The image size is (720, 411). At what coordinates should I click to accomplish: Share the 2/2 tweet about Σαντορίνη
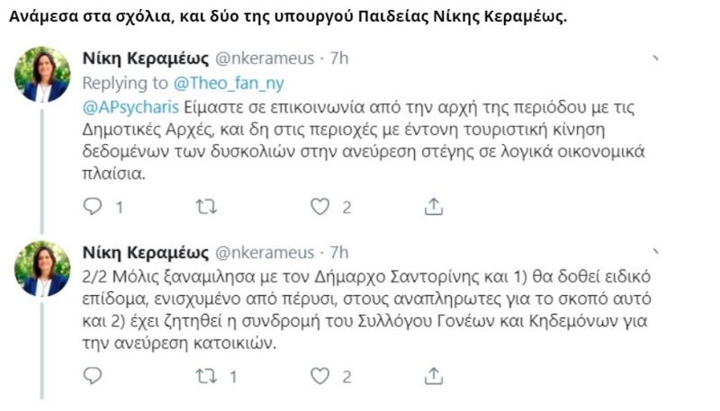[433, 376]
